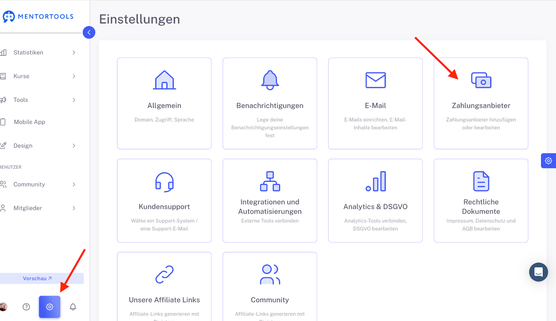Click the settings gear icon in sidebar footer
This screenshot has height=321, width=556.
49,307
